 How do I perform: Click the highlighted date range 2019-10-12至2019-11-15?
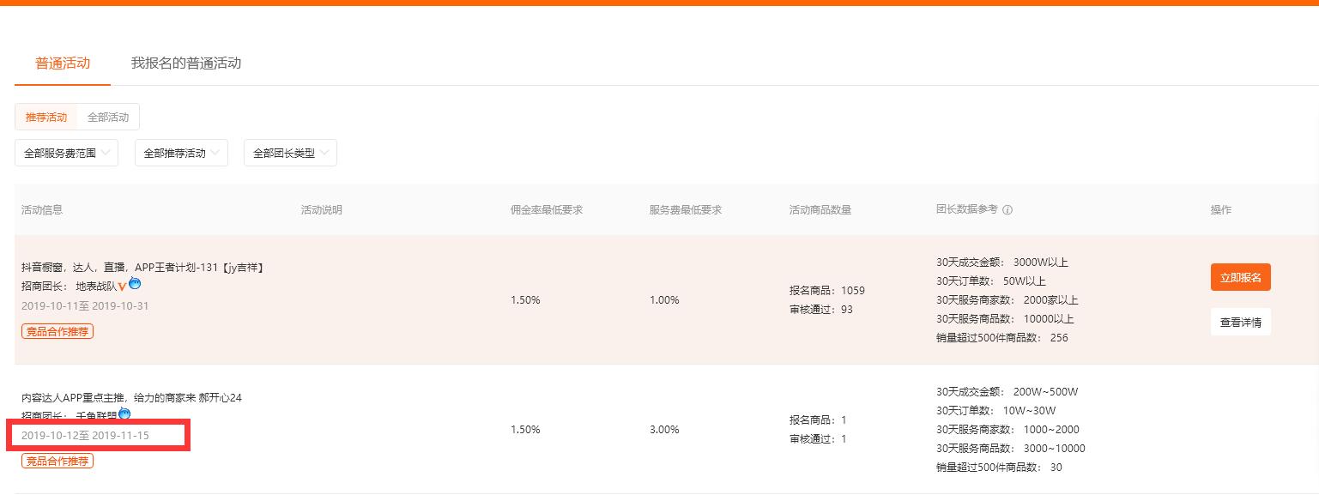tap(83, 435)
